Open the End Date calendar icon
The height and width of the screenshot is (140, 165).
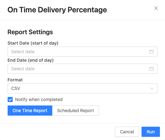151,69
